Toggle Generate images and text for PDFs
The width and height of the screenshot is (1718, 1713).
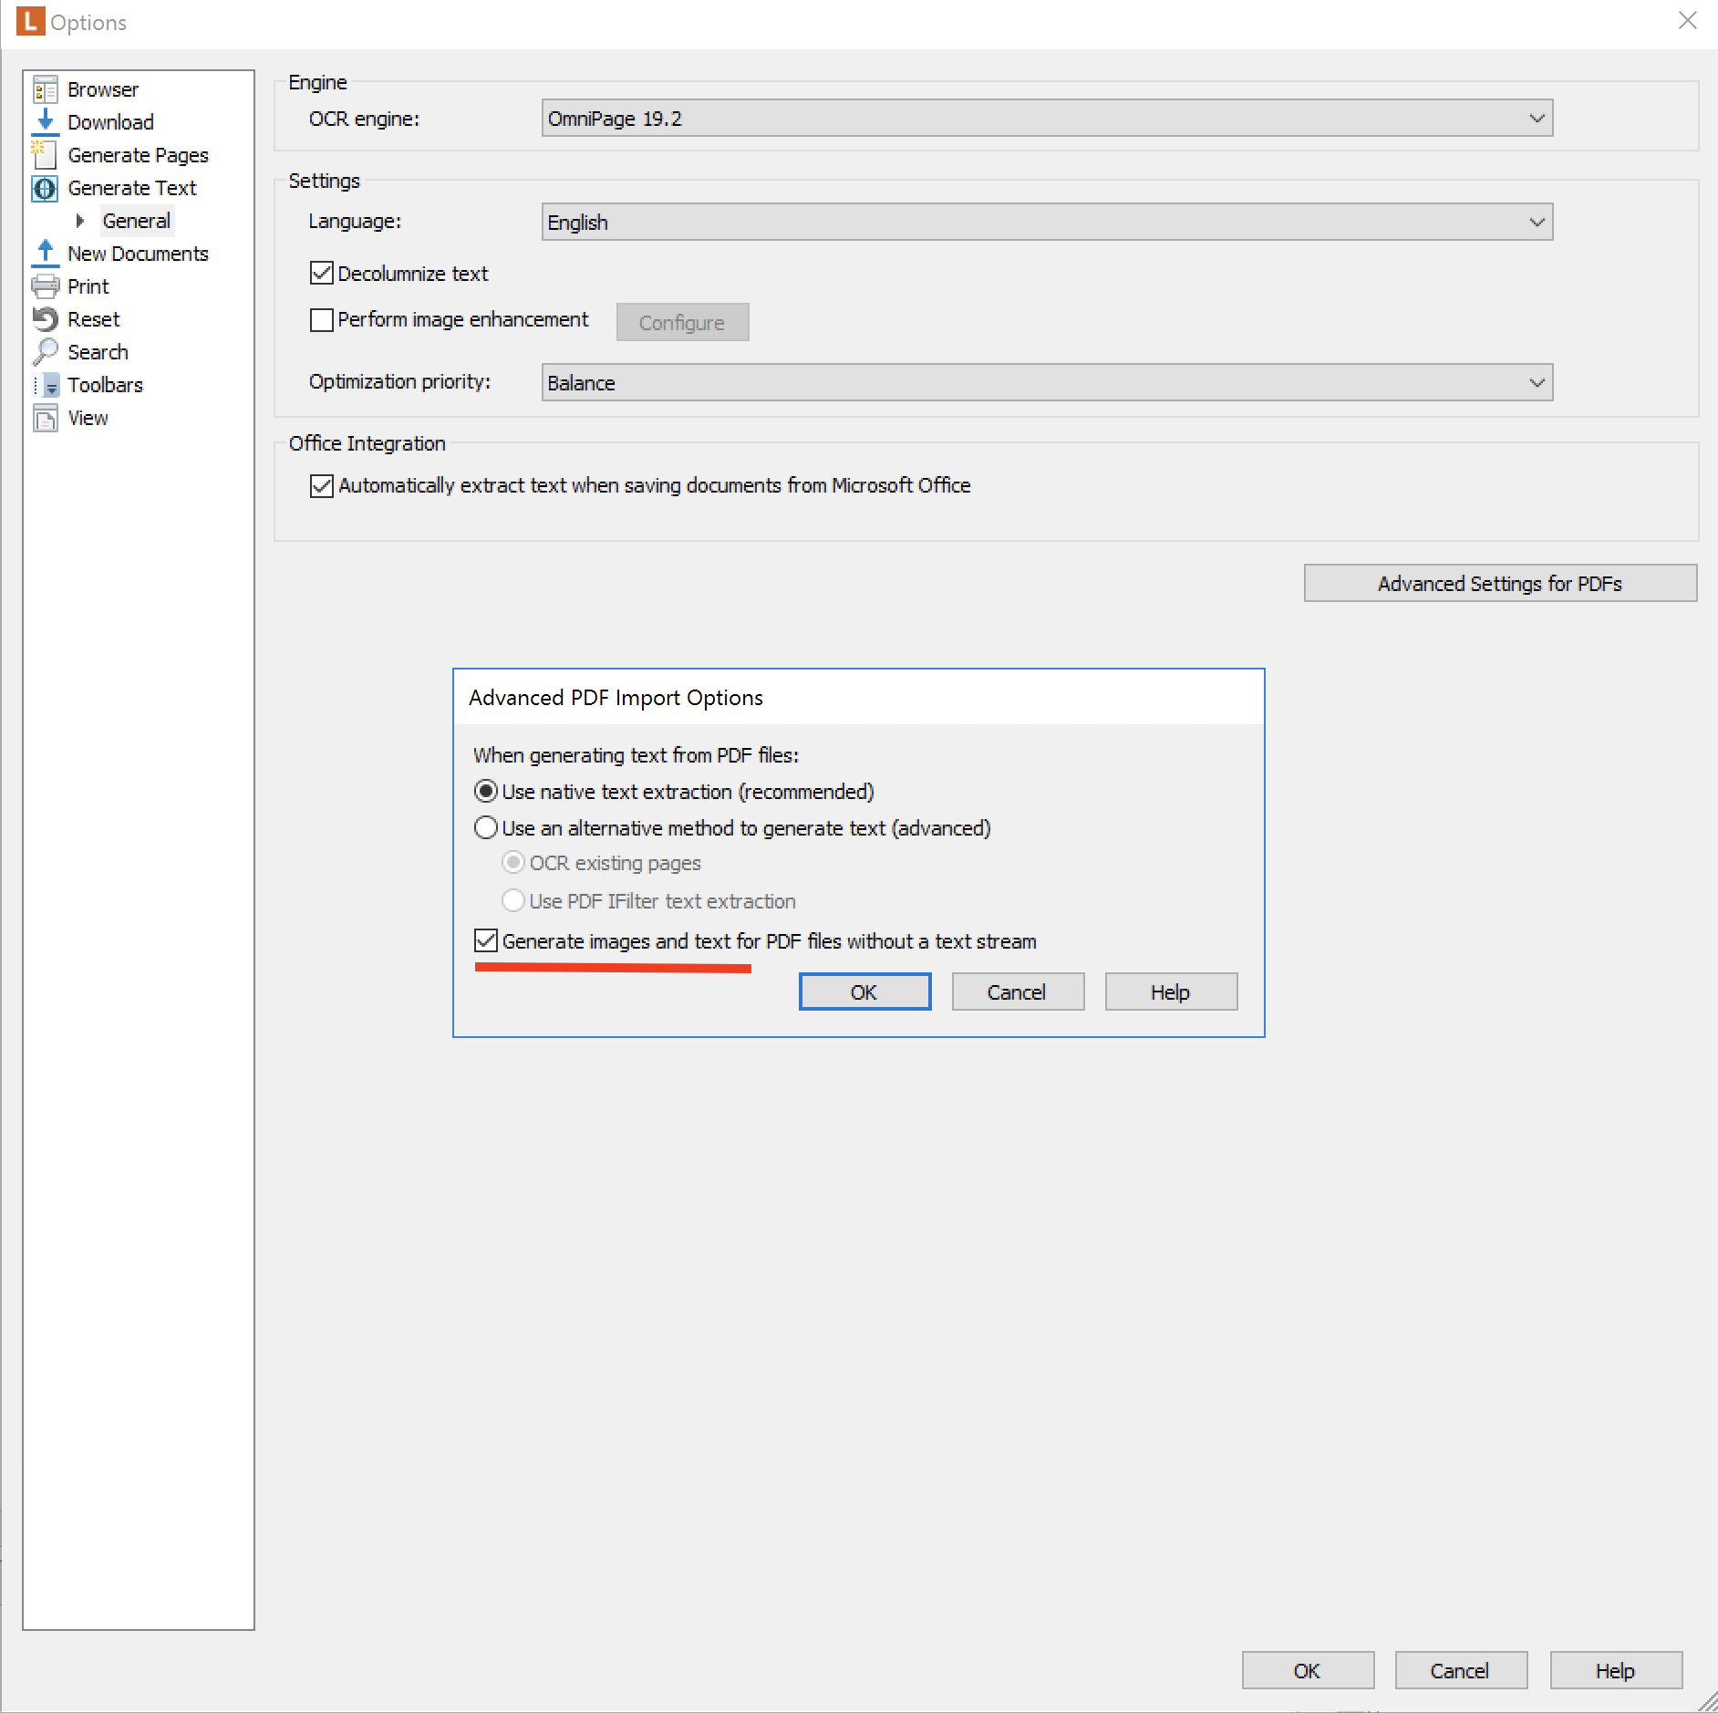[486, 940]
